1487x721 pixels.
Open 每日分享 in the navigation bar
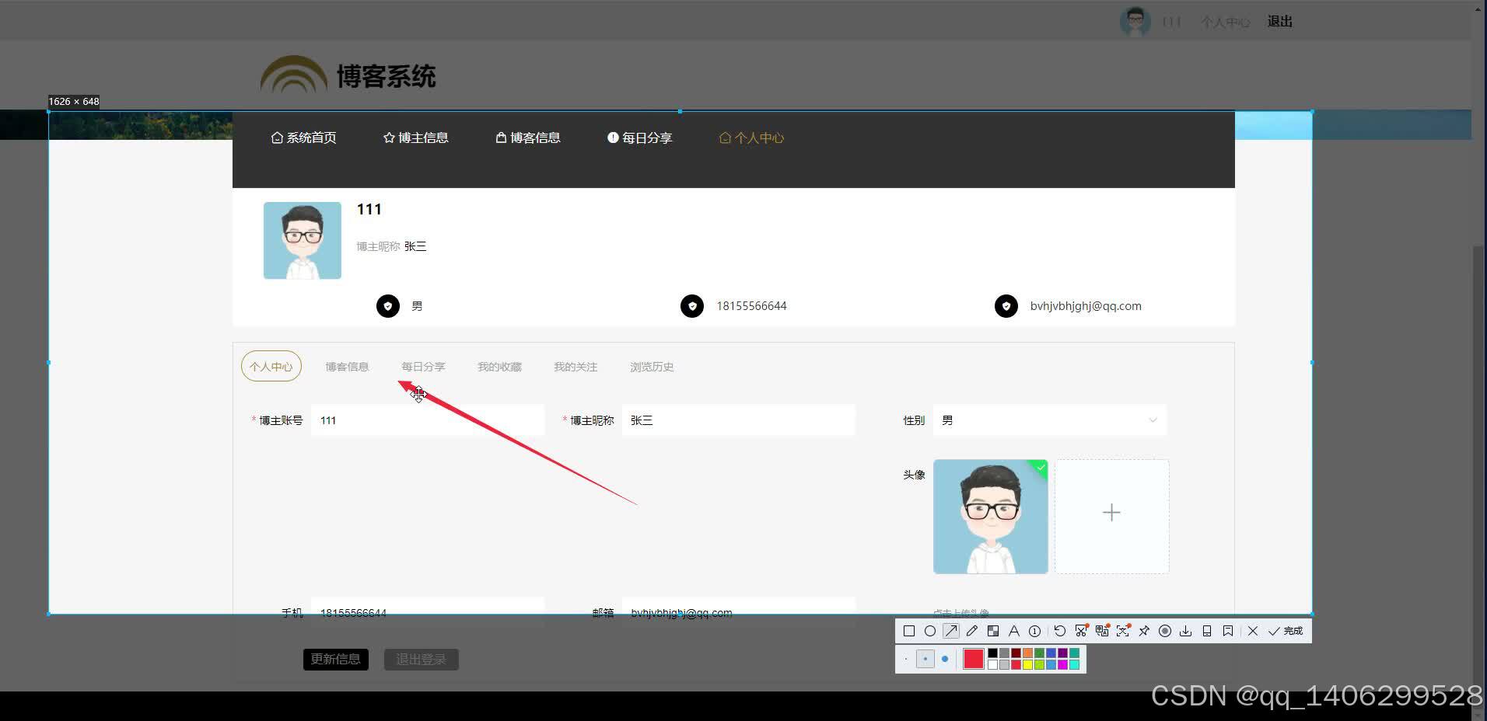coord(639,138)
